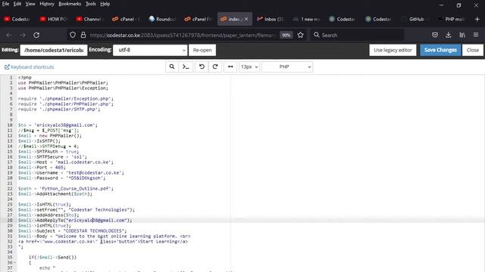
Task: Click the browser reload button
Action: pos(36,36)
